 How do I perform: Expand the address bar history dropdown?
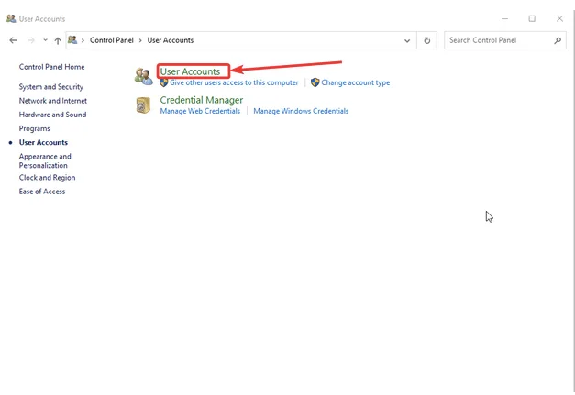pyautogui.click(x=407, y=40)
